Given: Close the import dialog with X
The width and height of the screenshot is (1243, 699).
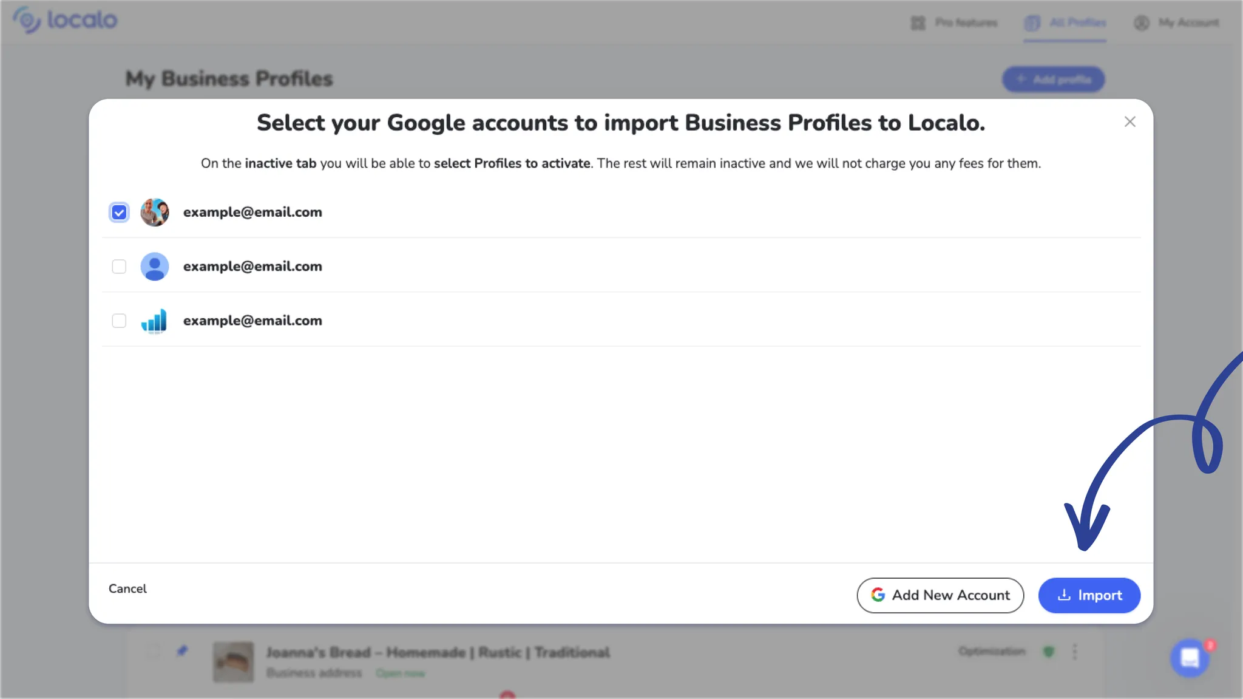Looking at the screenshot, I should (x=1130, y=122).
